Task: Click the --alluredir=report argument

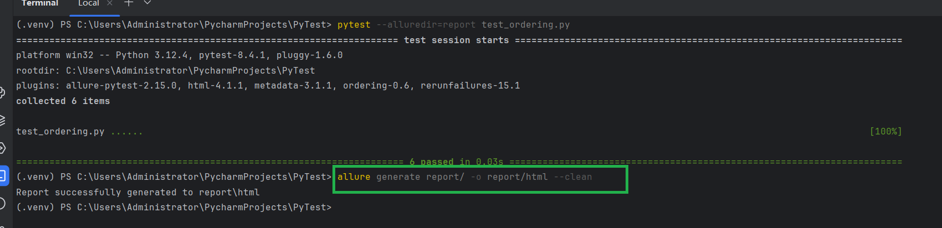Action: tap(426, 25)
